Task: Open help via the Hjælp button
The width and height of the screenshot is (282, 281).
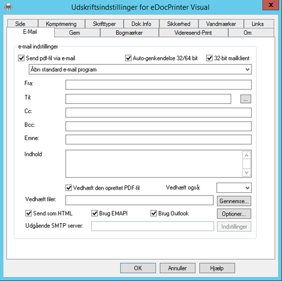Action: tap(217, 268)
